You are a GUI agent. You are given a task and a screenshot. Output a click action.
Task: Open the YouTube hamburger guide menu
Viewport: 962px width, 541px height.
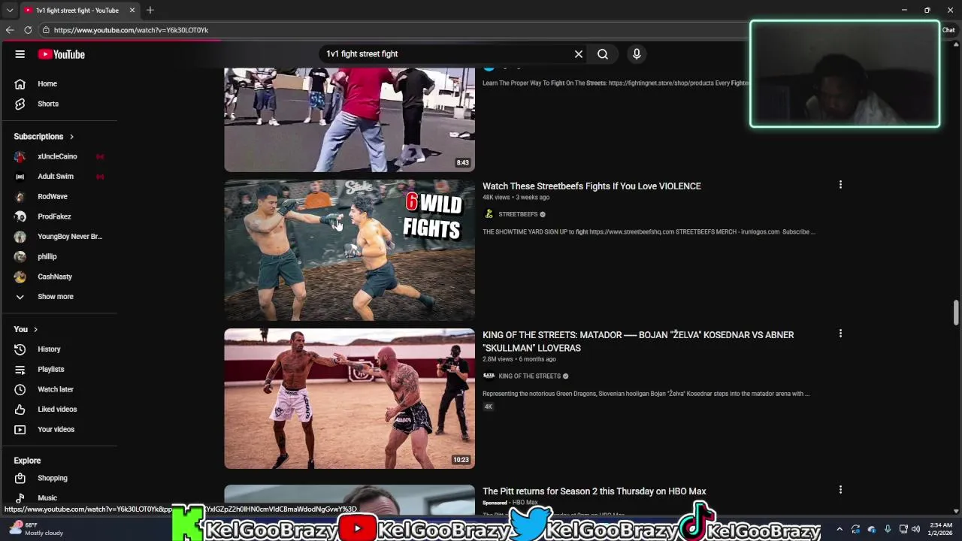point(20,54)
